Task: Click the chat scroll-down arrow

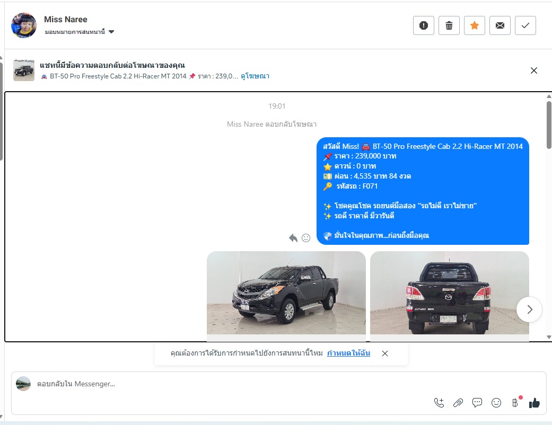Action: click(x=549, y=337)
